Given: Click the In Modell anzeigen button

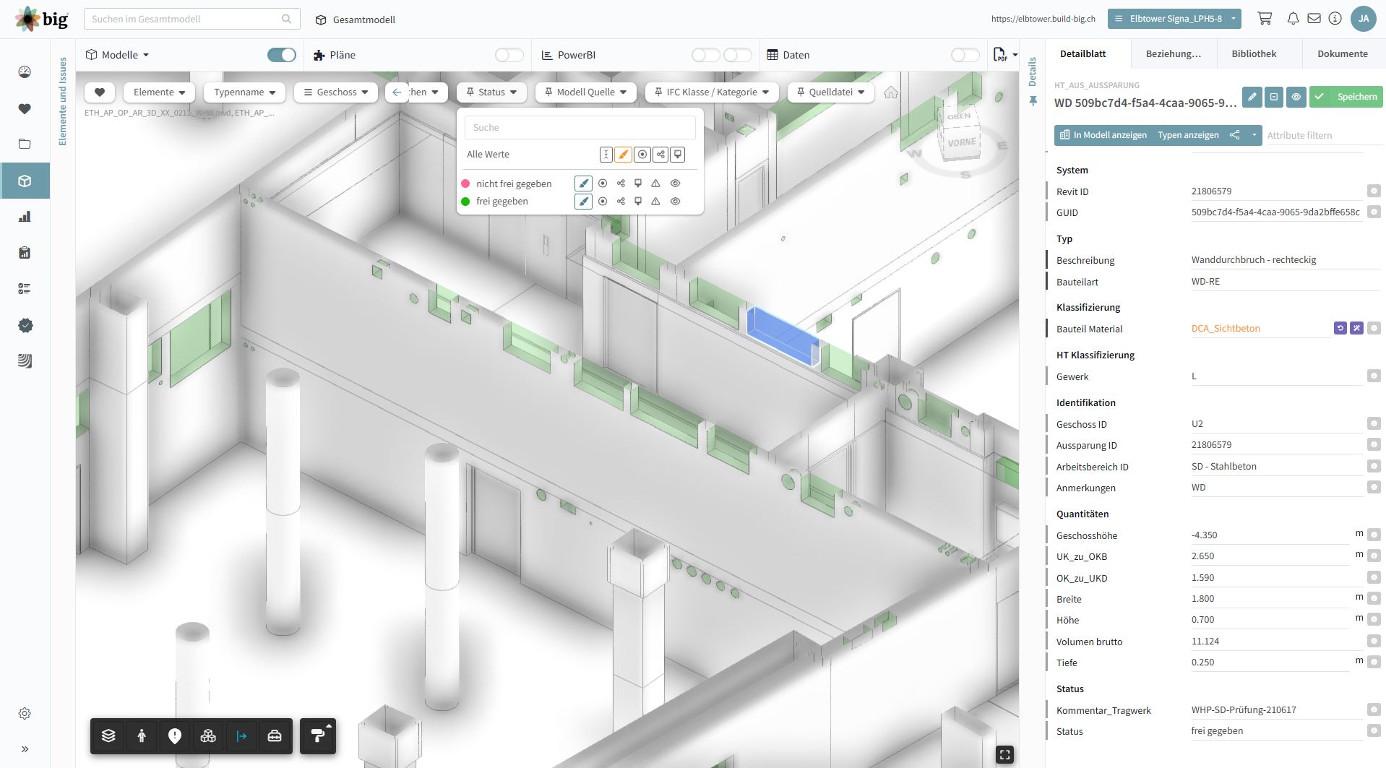Looking at the screenshot, I should coord(1103,135).
